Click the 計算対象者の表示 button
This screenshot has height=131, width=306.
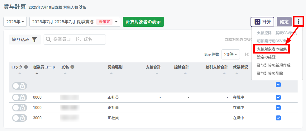pyautogui.click(x=143, y=22)
